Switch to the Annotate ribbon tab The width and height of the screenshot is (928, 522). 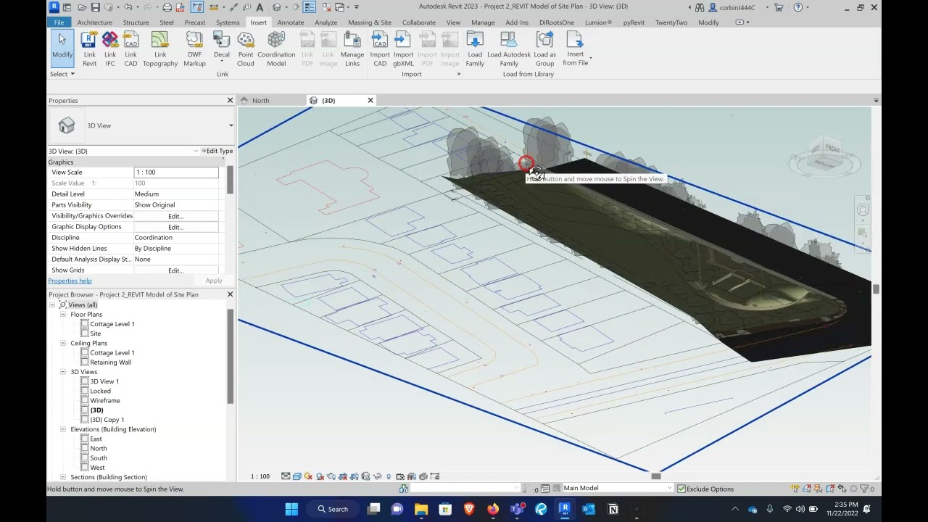click(x=291, y=22)
